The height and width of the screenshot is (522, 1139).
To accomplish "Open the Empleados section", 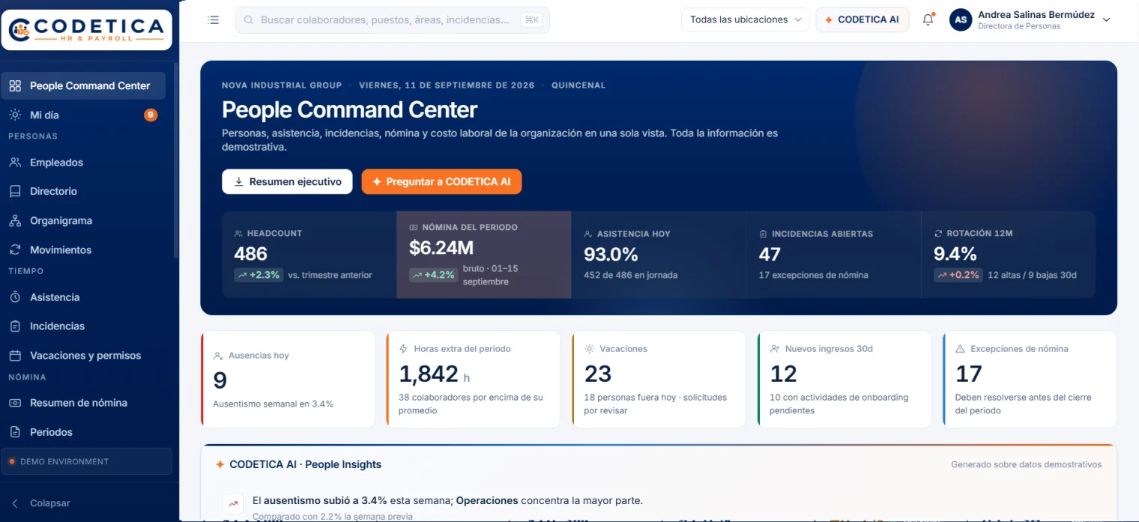I will click(x=83, y=163).
